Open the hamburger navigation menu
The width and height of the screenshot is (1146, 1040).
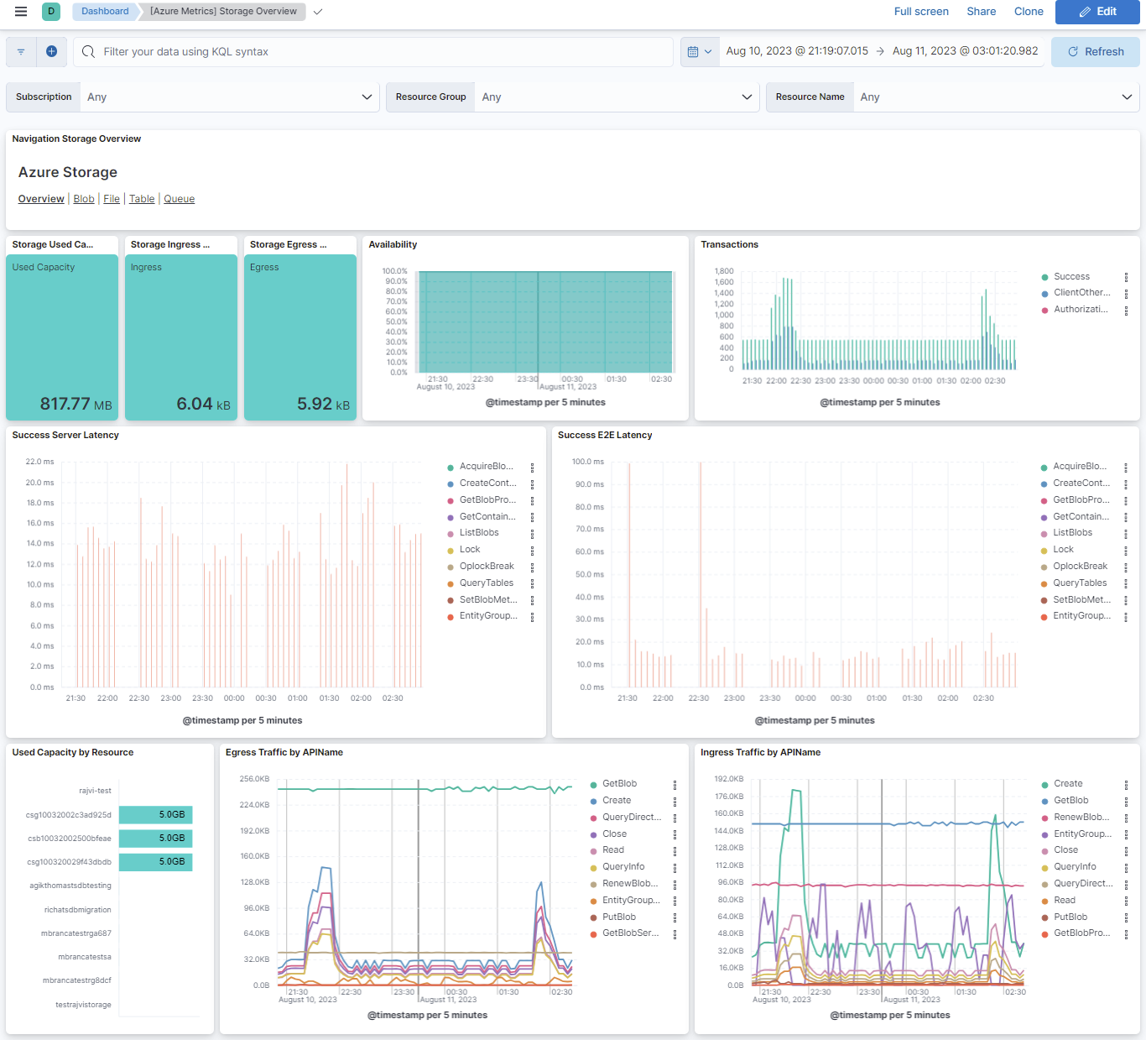tap(21, 12)
